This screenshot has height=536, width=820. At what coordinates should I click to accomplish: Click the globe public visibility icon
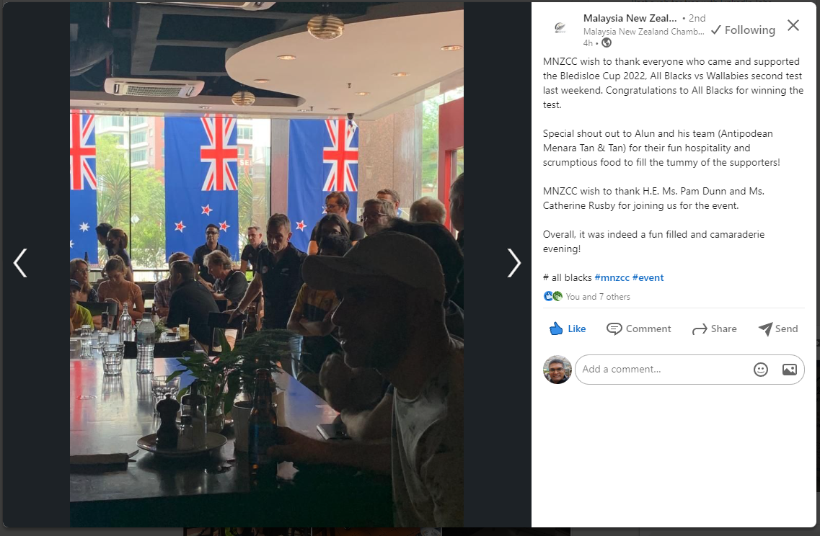pos(607,43)
